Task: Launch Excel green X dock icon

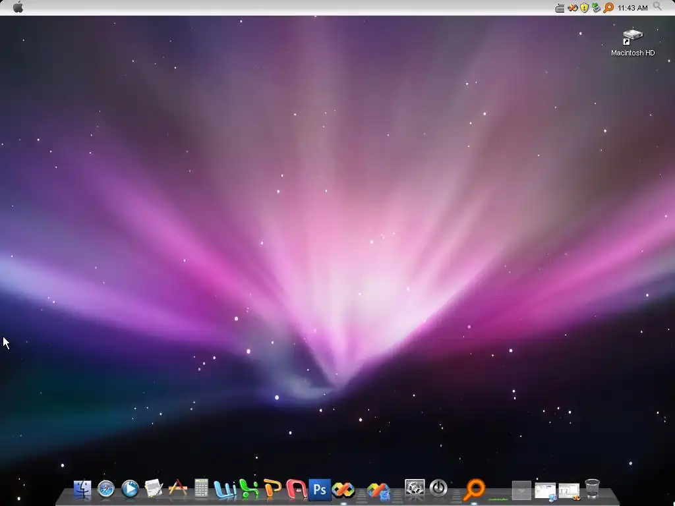Action: point(249,490)
